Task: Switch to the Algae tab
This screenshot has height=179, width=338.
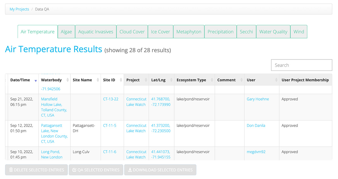Action: [x=66, y=32]
